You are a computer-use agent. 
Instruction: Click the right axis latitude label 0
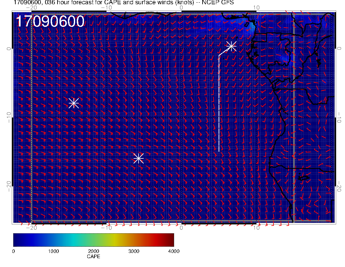339,48
